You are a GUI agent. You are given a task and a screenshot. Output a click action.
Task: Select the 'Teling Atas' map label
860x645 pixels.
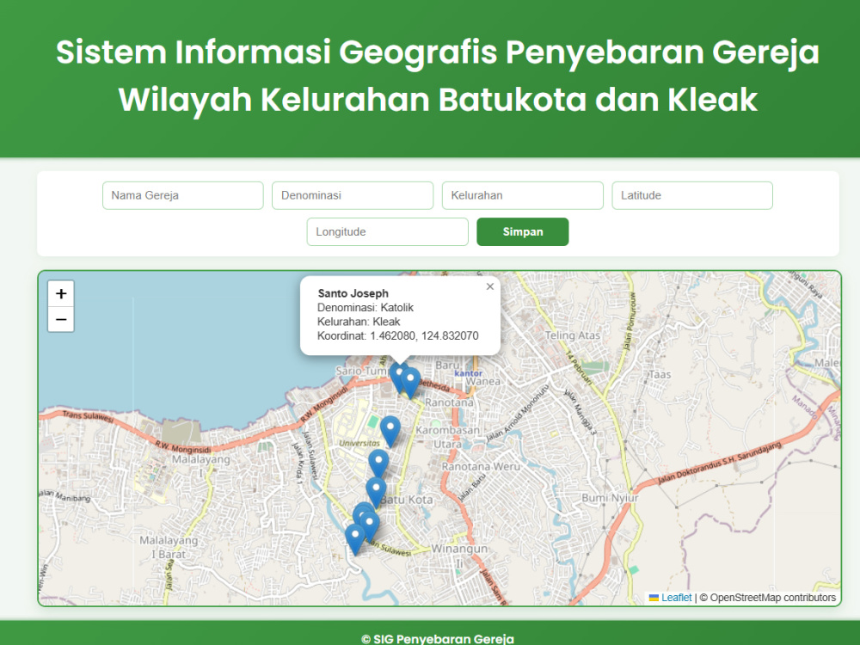pos(573,335)
